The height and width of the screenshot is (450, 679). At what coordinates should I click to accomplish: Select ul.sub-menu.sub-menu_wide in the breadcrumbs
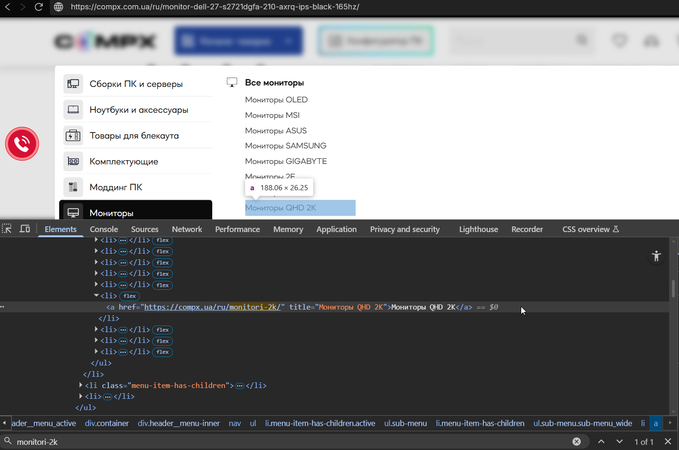click(583, 423)
